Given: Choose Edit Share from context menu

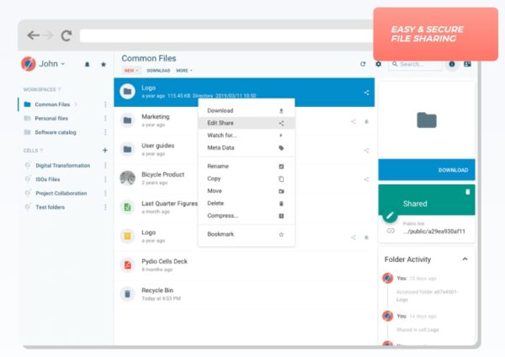Looking at the screenshot, I should [247, 123].
